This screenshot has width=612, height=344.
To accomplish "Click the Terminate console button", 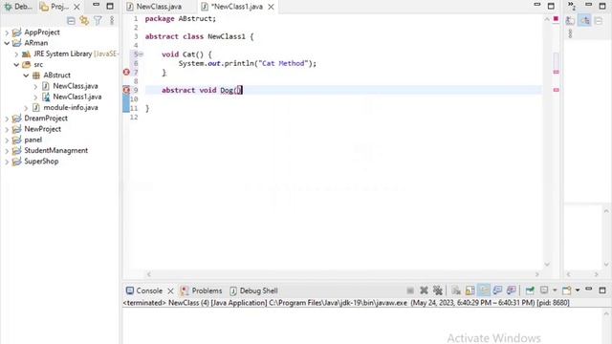I will [x=410, y=290].
